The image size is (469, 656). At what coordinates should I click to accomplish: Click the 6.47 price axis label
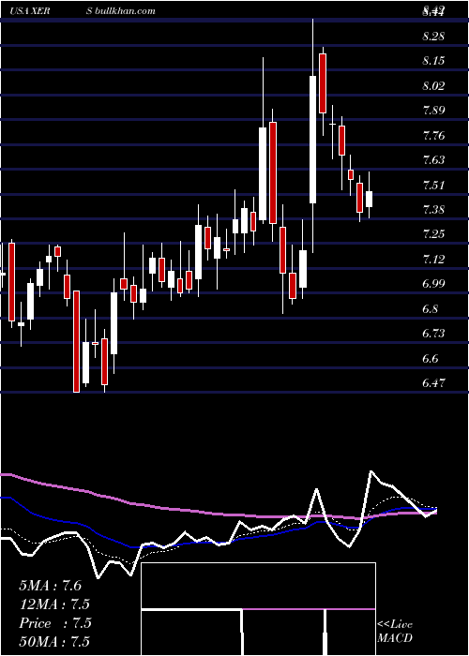point(433,382)
